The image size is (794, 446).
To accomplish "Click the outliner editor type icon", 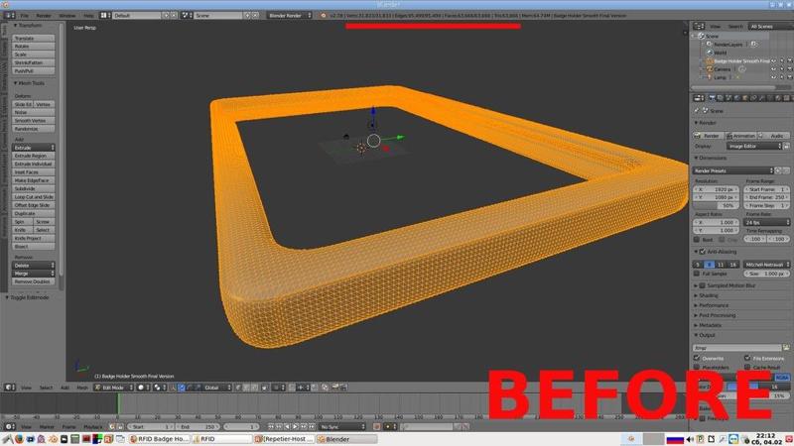I will pyautogui.click(x=699, y=27).
